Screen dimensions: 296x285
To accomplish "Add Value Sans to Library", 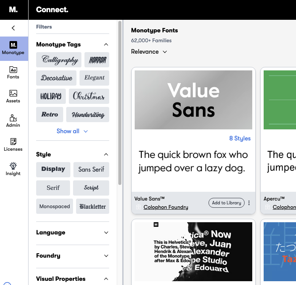I will coord(226,203).
